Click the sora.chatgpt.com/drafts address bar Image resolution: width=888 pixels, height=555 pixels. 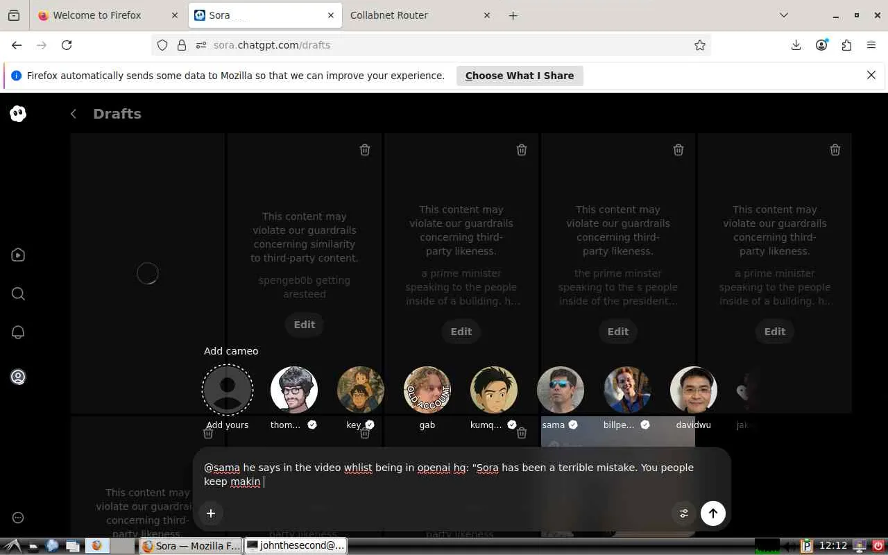430,45
